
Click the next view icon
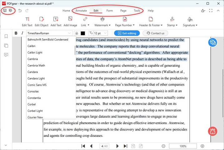[x=141, y=146]
